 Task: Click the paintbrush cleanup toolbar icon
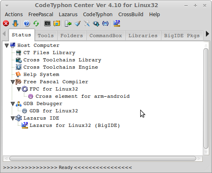coord(78,23)
